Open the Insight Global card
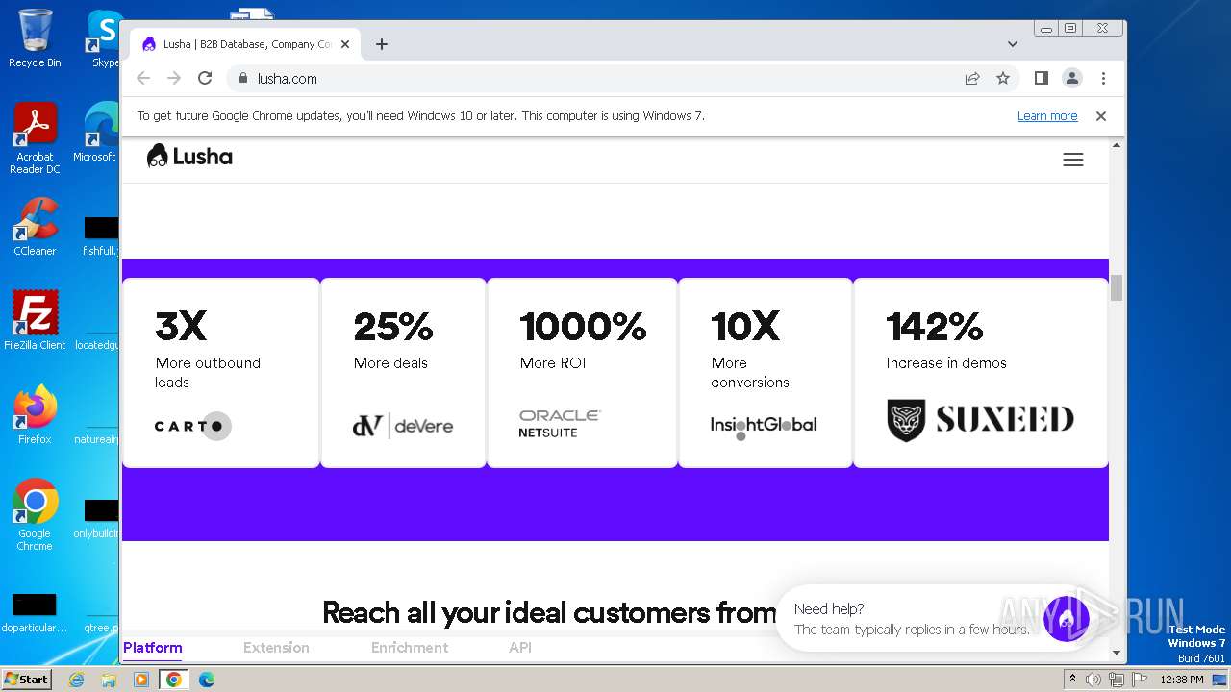The width and height of the screenshot is (1231, 692). pos(766,373)
